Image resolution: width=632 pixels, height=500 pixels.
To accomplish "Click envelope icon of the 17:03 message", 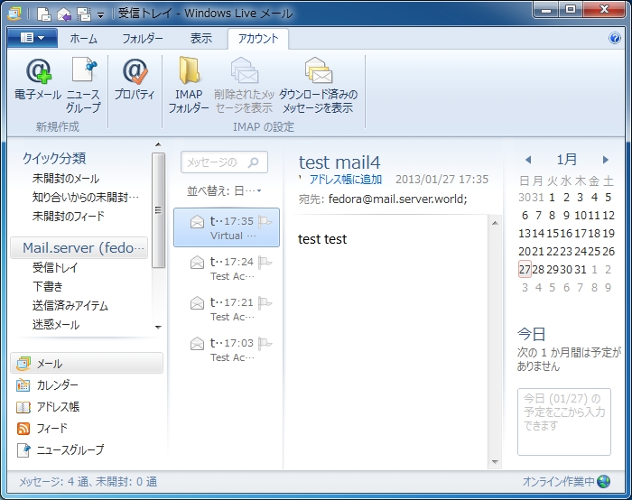I will (x=197, y=344).
